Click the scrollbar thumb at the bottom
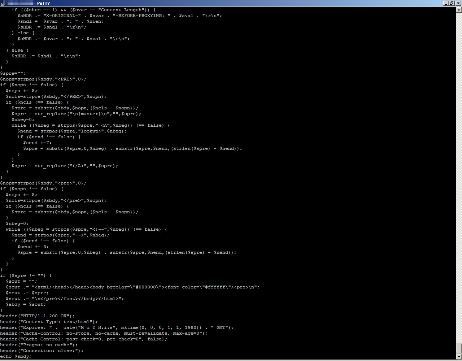 coord(459,349)
